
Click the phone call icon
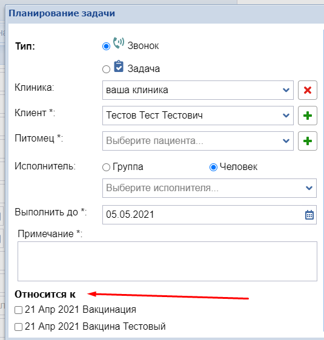point(119,43)
